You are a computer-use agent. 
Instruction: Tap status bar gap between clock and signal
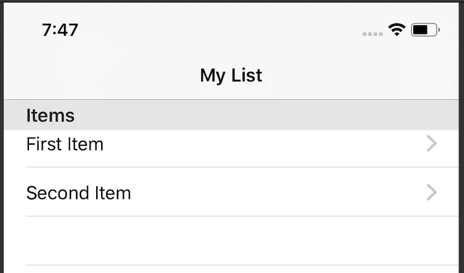coord(220,30)
